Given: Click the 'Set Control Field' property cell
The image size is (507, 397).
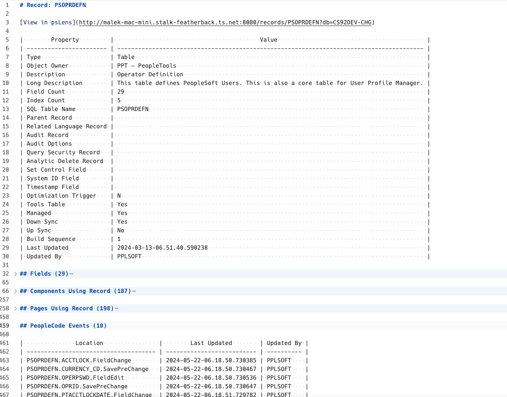Looking at the screenshot, I should click(x=56, y=170).
